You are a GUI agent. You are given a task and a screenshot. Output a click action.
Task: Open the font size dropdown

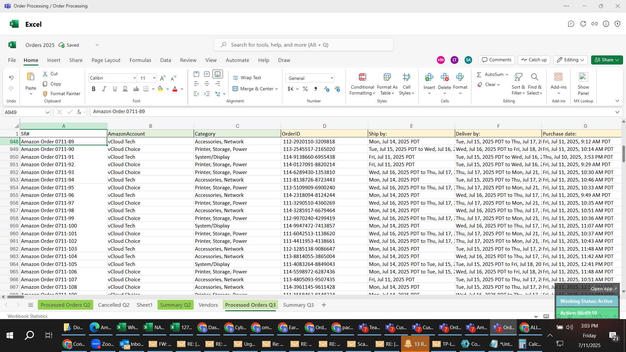point(154,78)
